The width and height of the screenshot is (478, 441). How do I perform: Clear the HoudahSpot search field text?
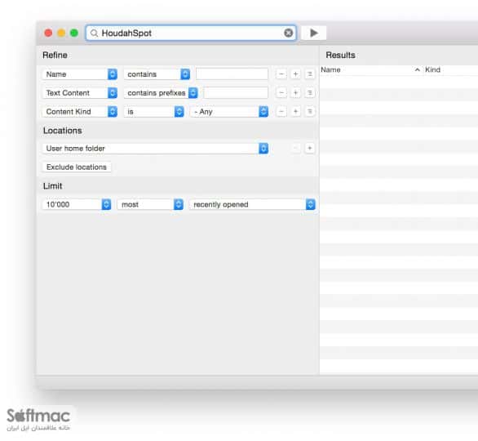[x=288, y=33]
